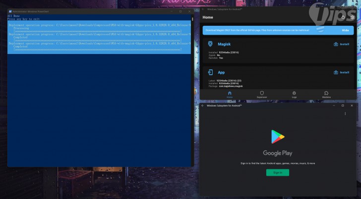
Task: Minimize the Google Play window
Action: (x=334, y=105)
